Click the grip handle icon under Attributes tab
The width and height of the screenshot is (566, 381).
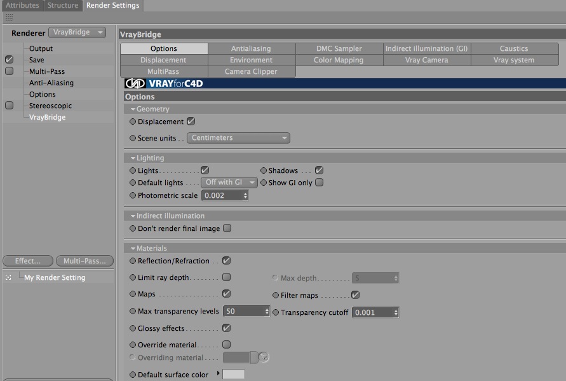(9, 17)
